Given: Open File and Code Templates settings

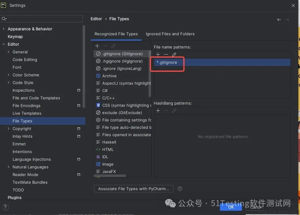Looking at the screenshot, I should pyautogui.click(x=36, y=98).
